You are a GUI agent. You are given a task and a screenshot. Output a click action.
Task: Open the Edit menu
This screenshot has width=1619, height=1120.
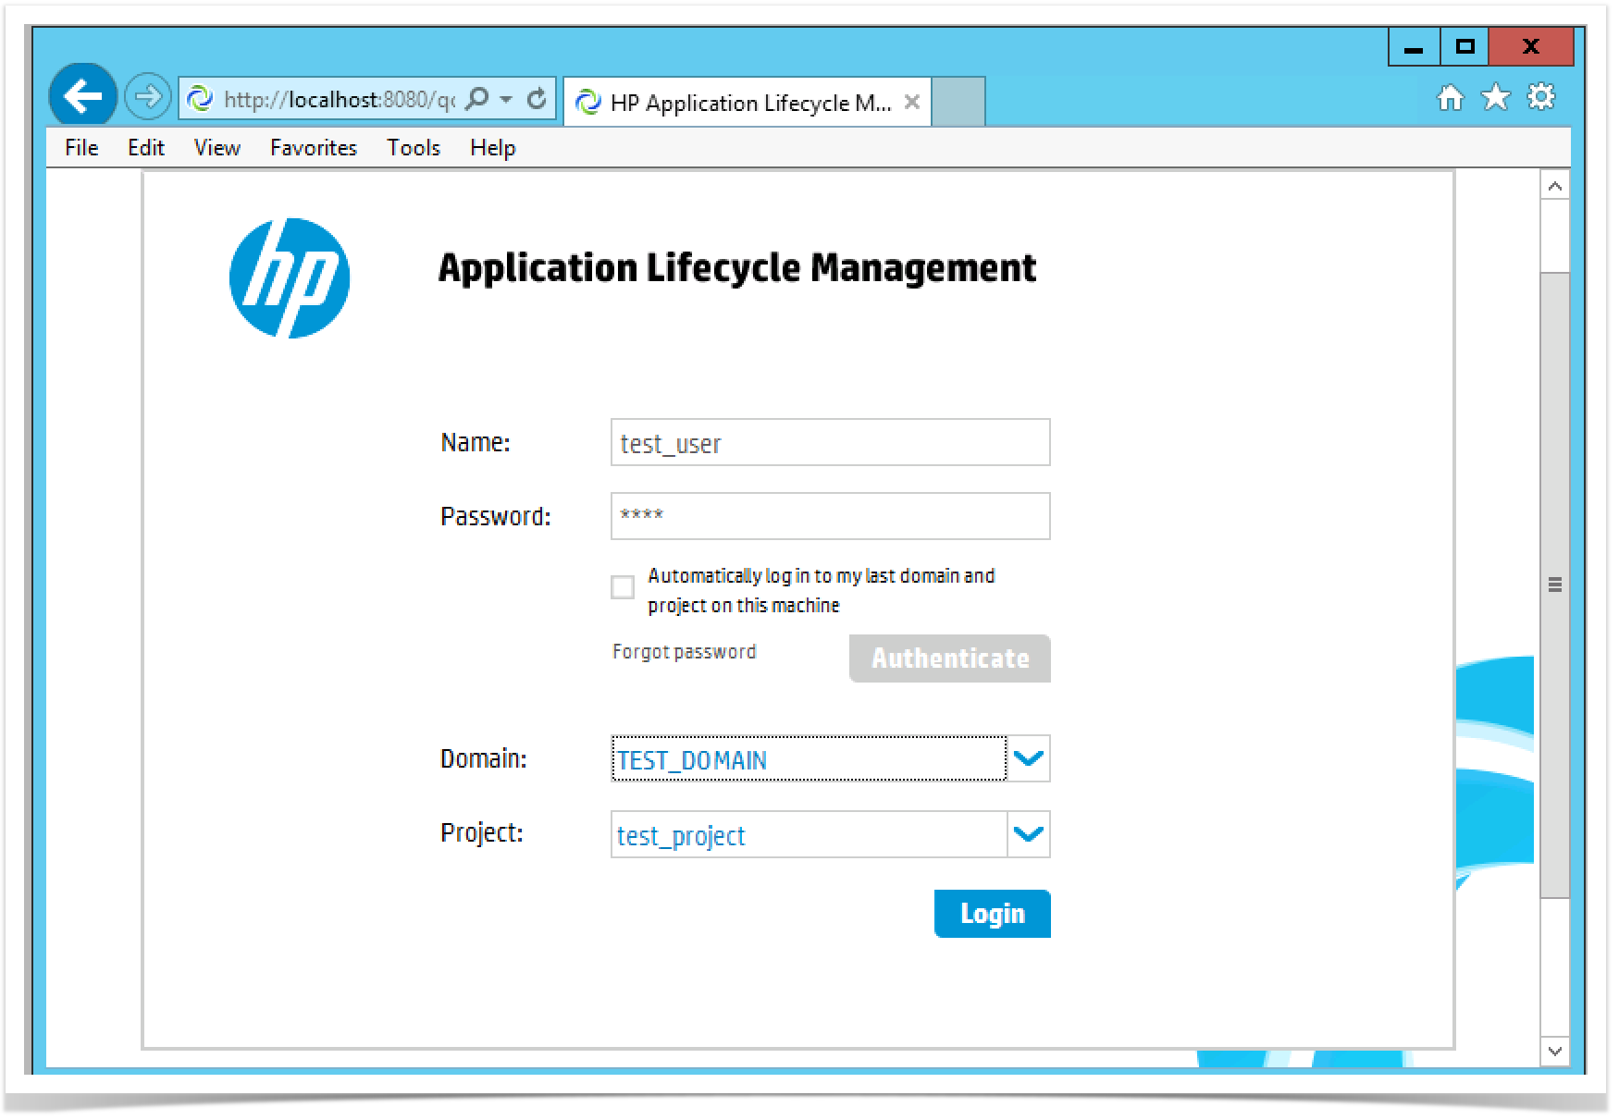point(146,148)
